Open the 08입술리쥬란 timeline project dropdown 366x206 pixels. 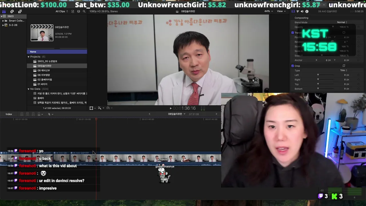(176, 114)
